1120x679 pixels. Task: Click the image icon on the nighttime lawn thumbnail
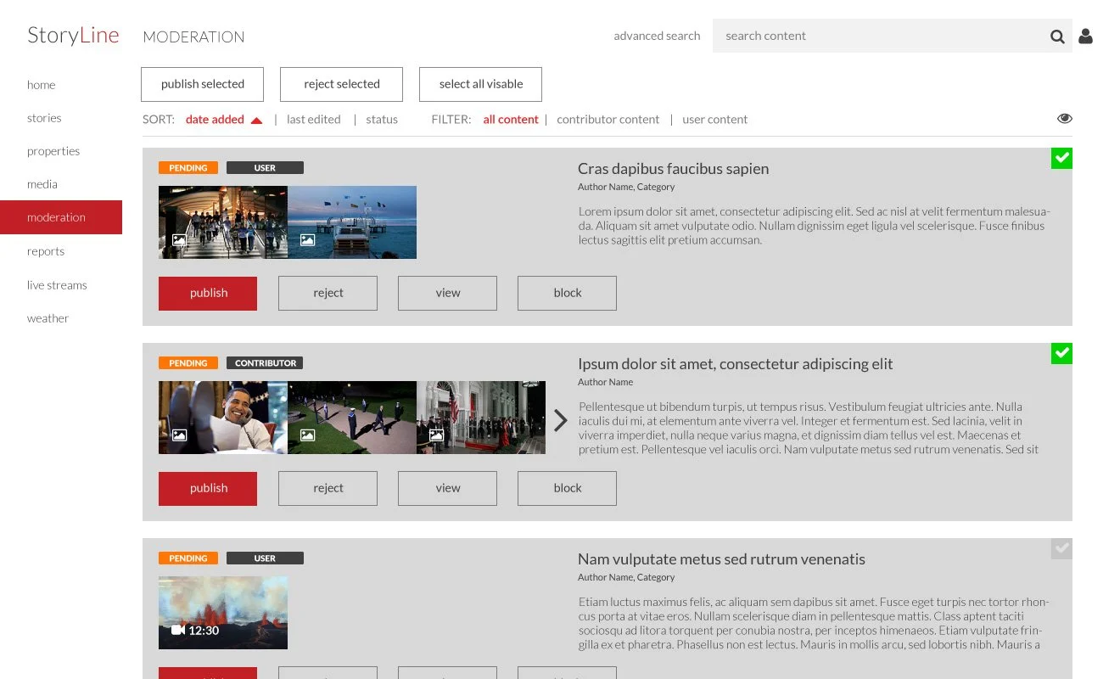[x=307, y=435]
